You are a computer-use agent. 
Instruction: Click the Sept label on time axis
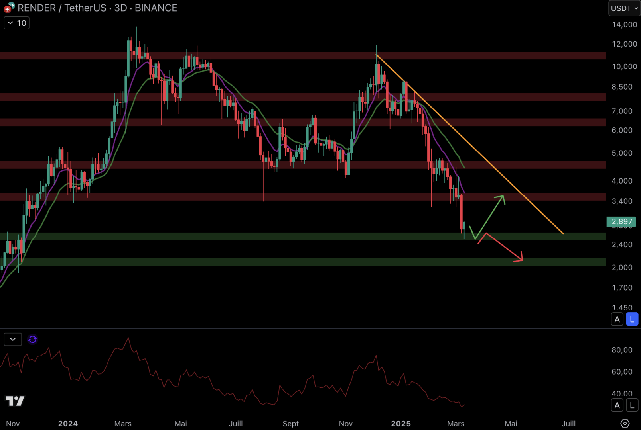291,424
